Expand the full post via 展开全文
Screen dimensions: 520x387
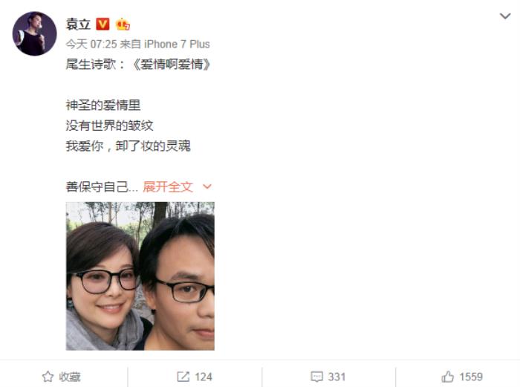[x=168, y=186]
